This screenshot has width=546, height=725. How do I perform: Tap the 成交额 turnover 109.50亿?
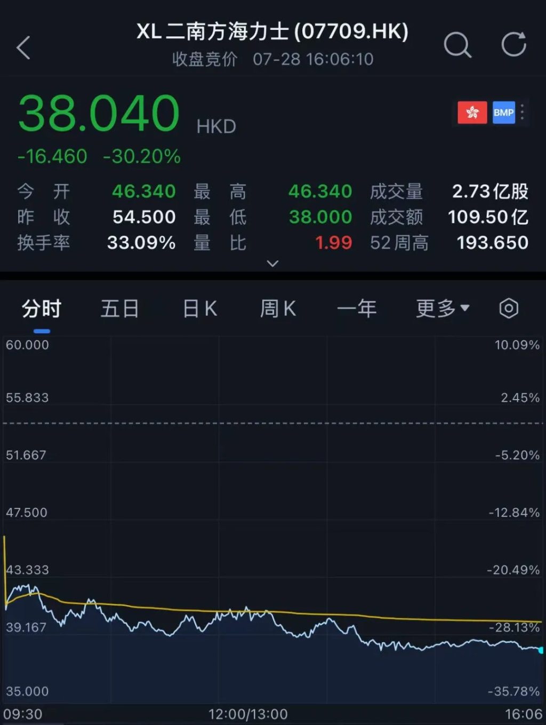[x=488, y=217]
